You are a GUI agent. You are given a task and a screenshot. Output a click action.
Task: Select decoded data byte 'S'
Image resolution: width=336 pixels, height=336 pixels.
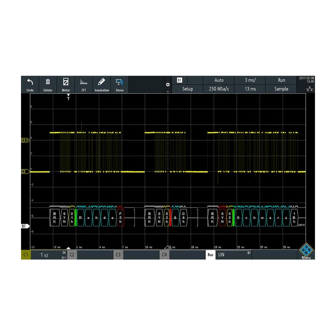[238, 218]
